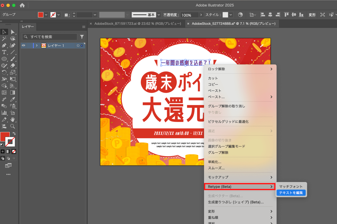Choose the Gradient tool

click(13, 93)
